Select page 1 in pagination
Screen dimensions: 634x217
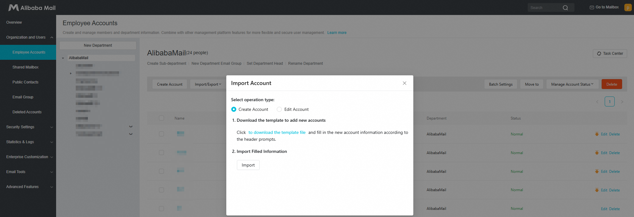610,101
